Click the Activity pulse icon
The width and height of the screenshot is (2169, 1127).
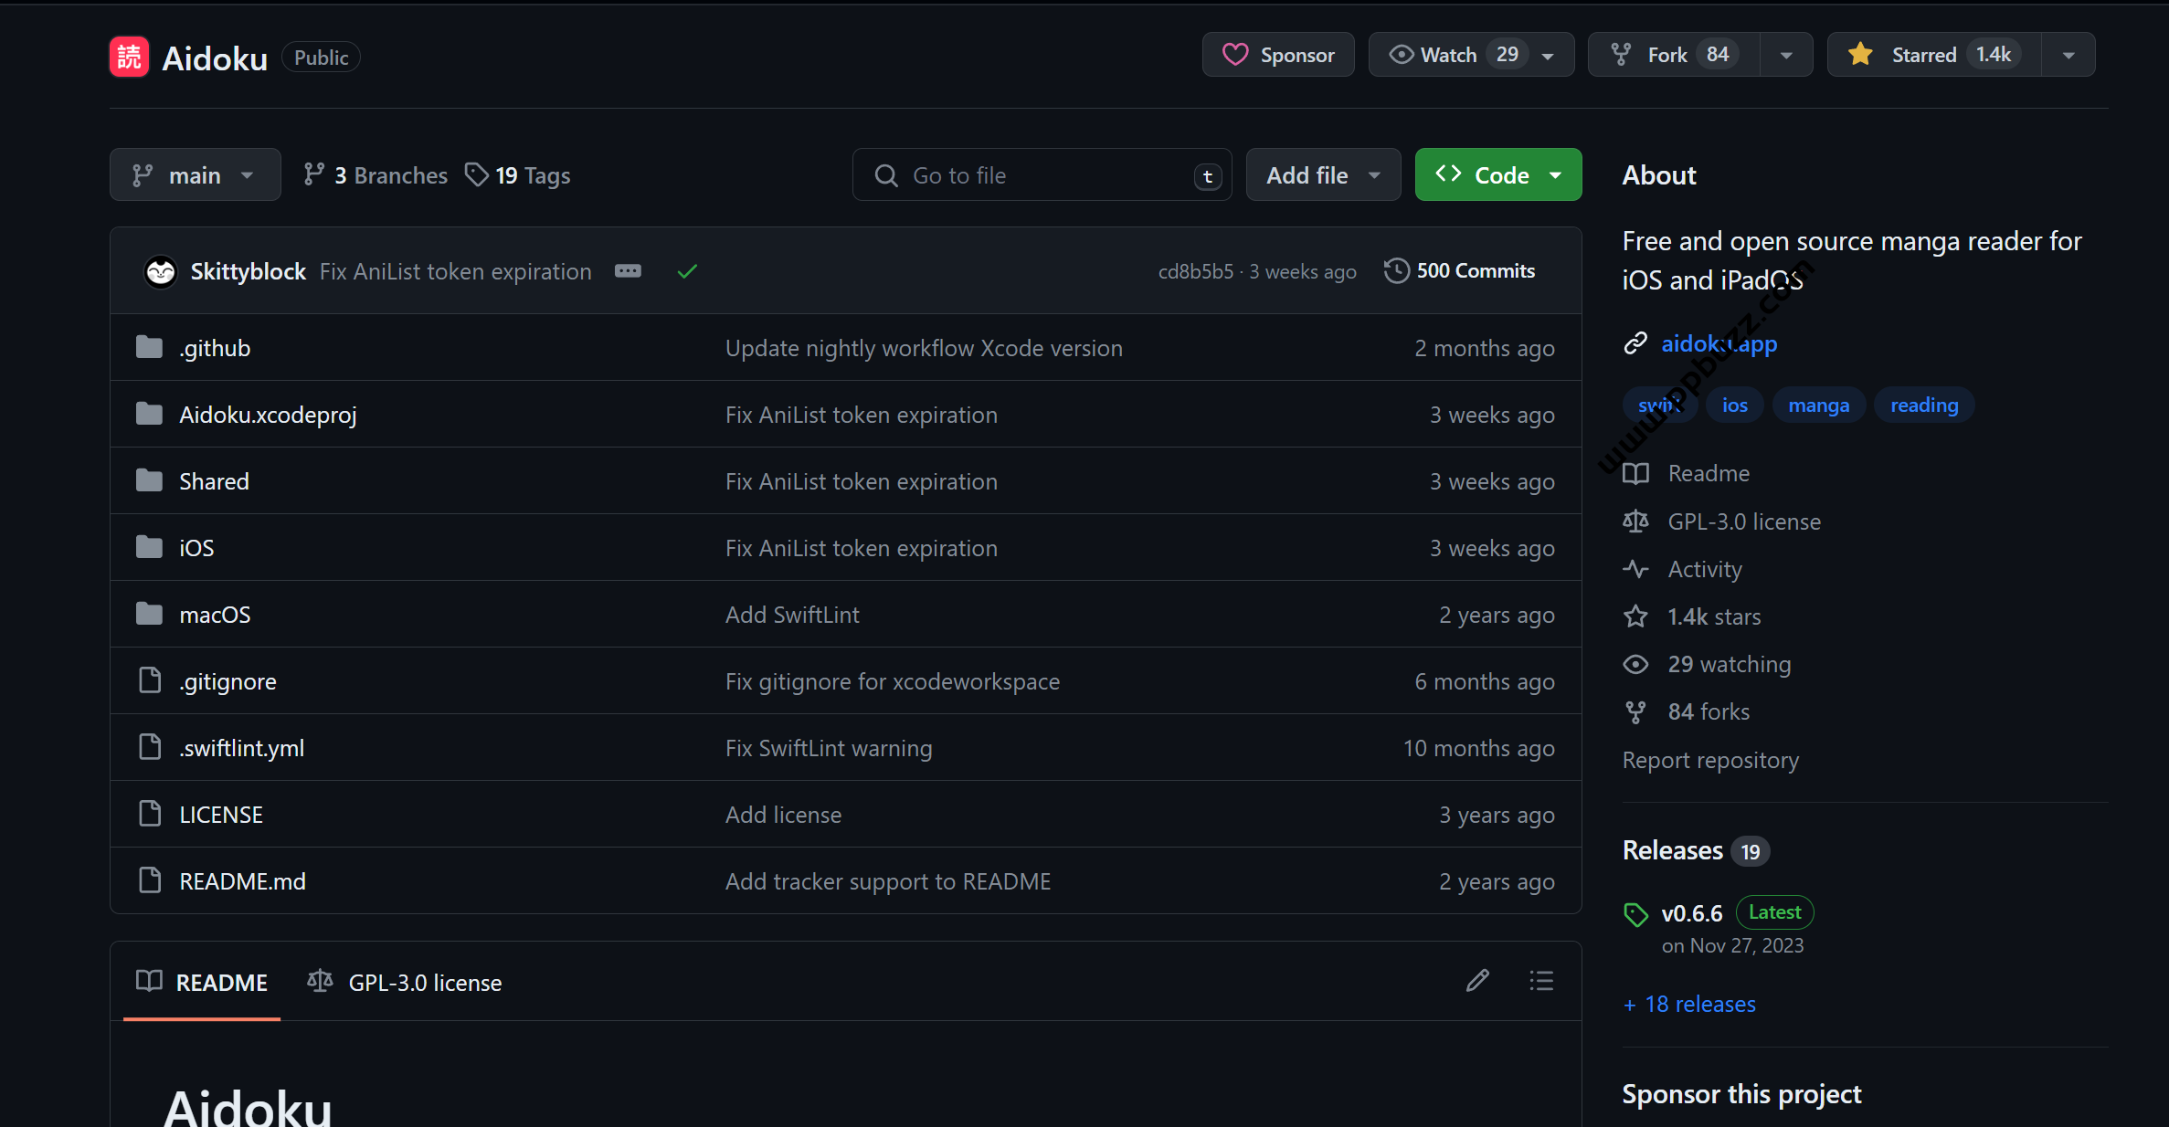tap(1635, 569)
